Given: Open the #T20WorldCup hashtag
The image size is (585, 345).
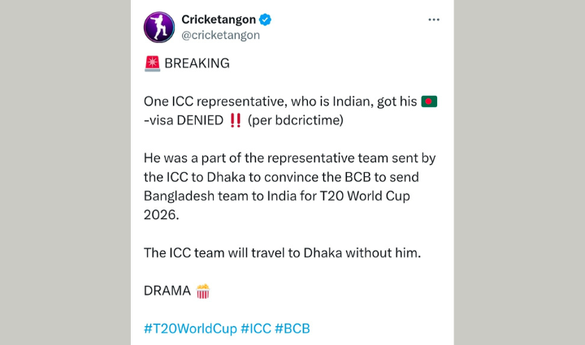Looking at the screenshot, I should click(x=190, y=328).
